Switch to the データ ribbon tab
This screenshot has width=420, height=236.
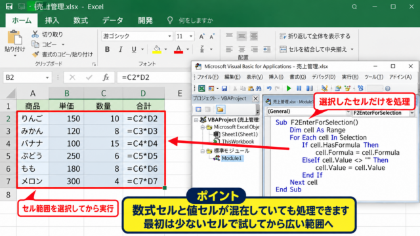point(112,20)
